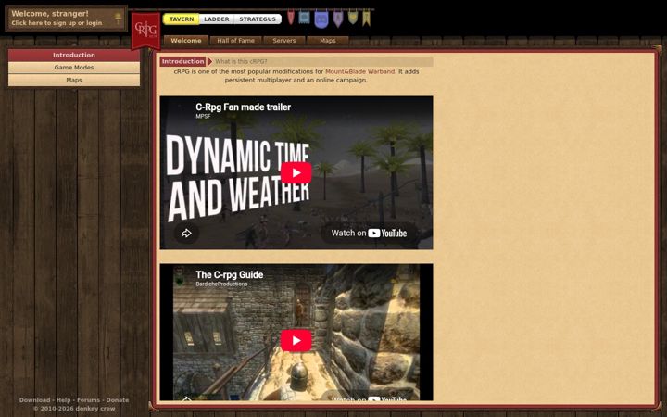
Task: Click Watch on YouTube on the trailer video
Action: point(369,234)
